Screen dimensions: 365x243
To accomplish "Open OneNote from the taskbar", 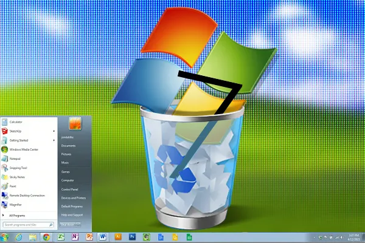I will pyautogui.click(x=75, y=237).
